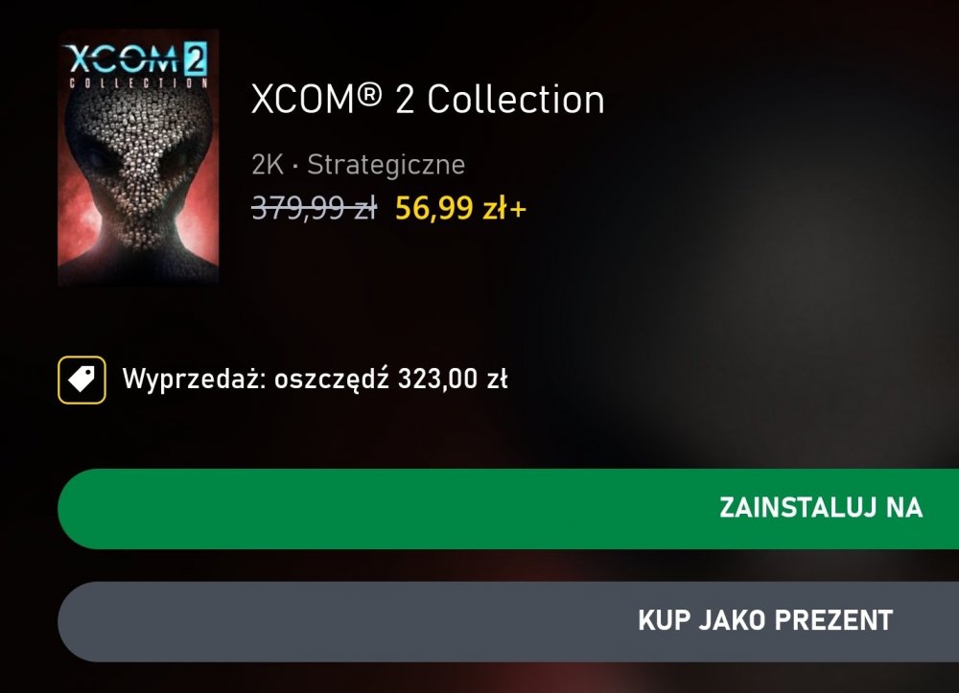Click the registered trademark symbol in title
This screenshot has height=693, width=959.
pyautogui.click(x=369, y=95)
